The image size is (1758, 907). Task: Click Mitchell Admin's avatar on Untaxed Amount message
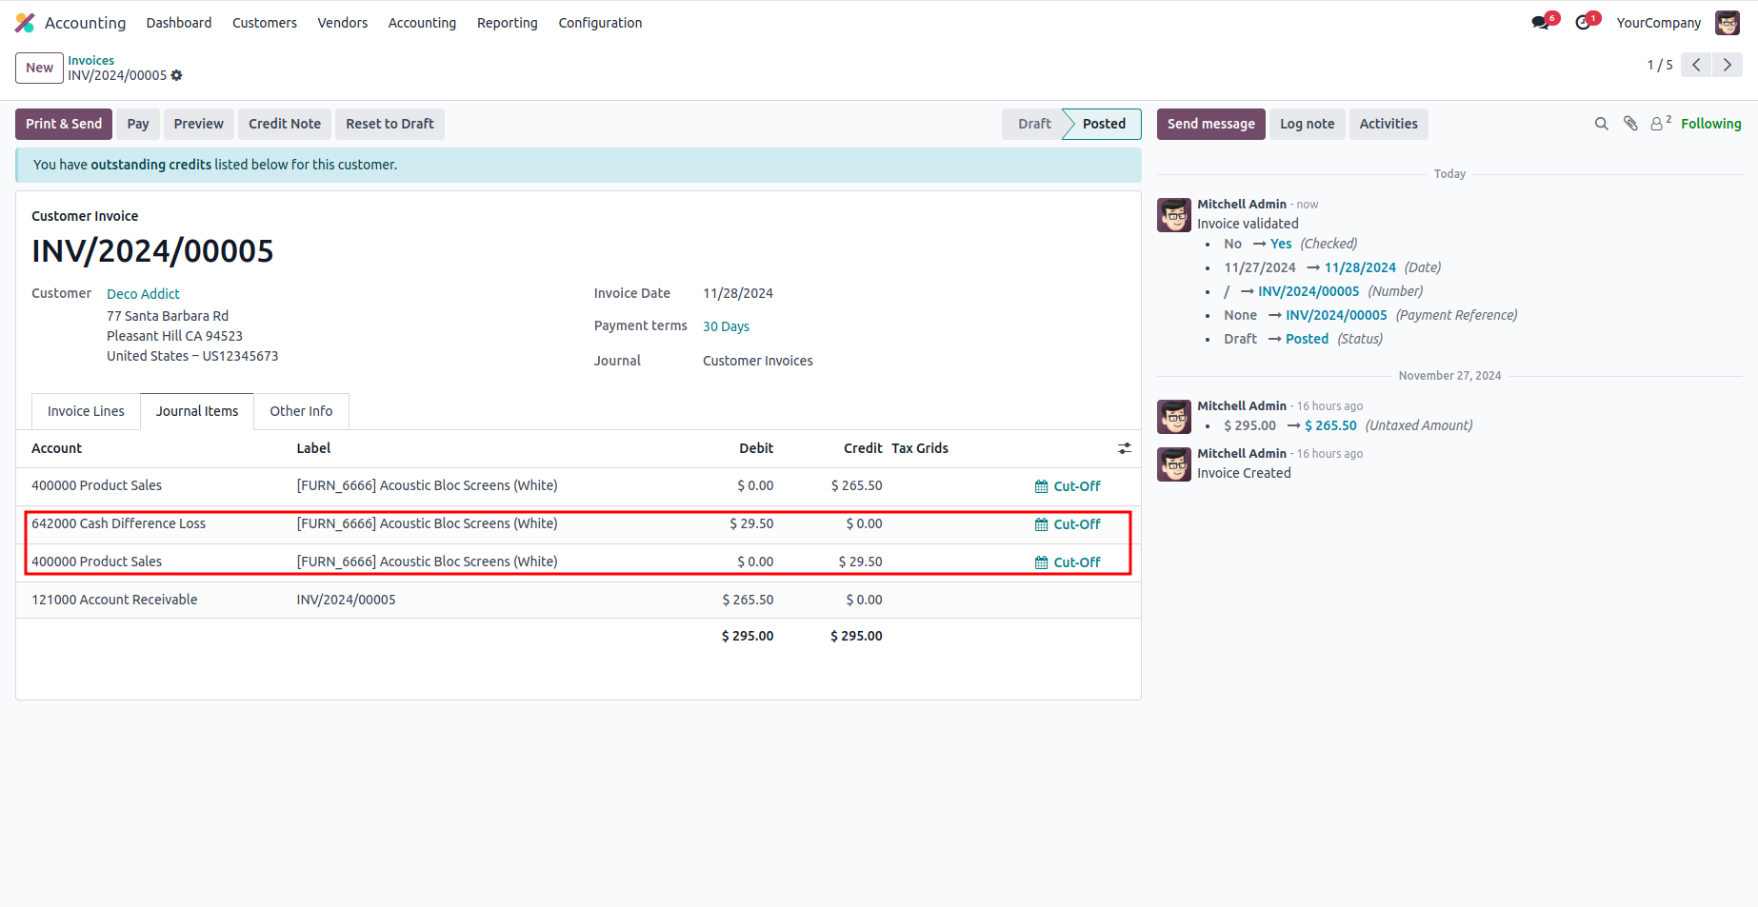[1174, 417]
